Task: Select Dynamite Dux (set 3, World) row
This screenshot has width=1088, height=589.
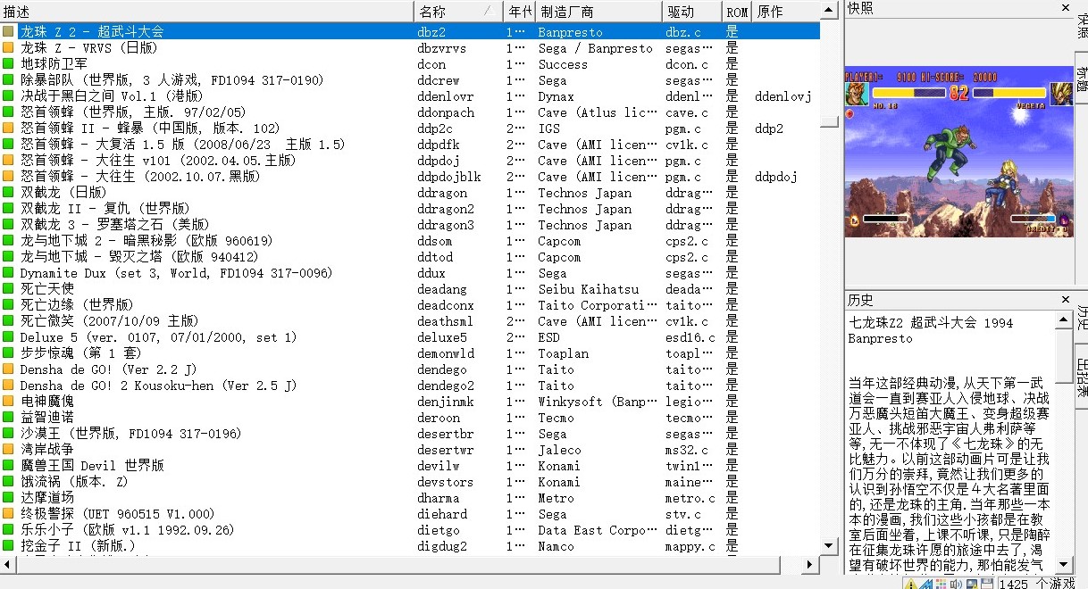Action: click(410, 273)
